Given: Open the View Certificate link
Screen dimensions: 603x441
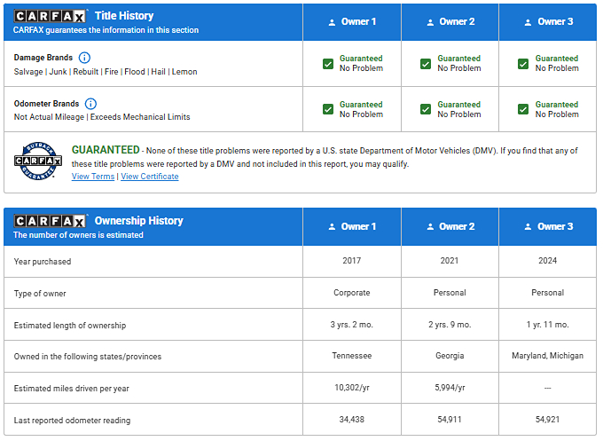Looking at the screenshot, I should tap(149, 177).
